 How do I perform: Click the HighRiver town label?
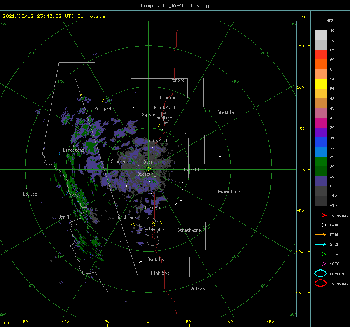point(161,273)
